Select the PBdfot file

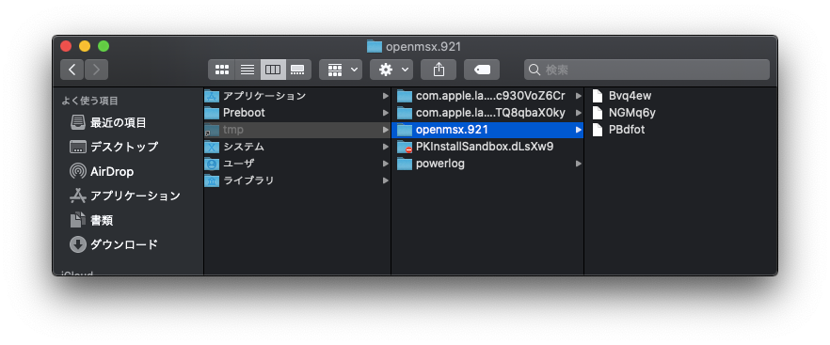coord(680,130)
